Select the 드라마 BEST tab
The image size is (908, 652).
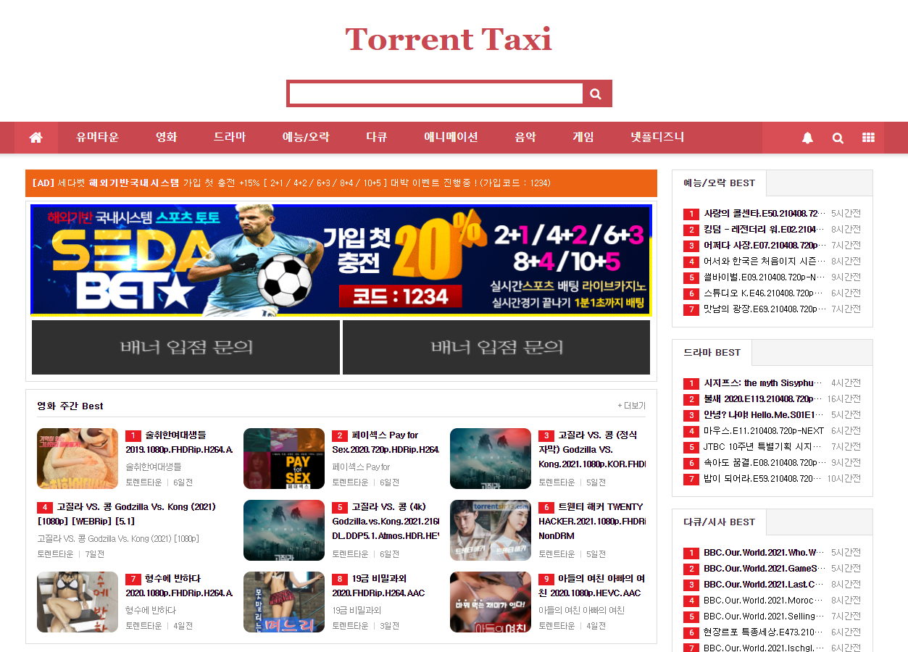coord(712,353)
